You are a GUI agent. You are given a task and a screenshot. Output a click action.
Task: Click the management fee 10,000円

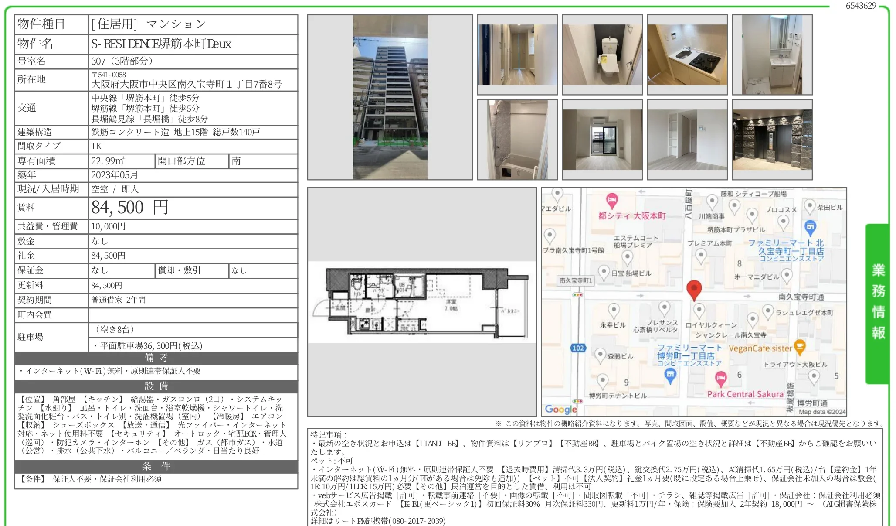[x=108, y=226]
